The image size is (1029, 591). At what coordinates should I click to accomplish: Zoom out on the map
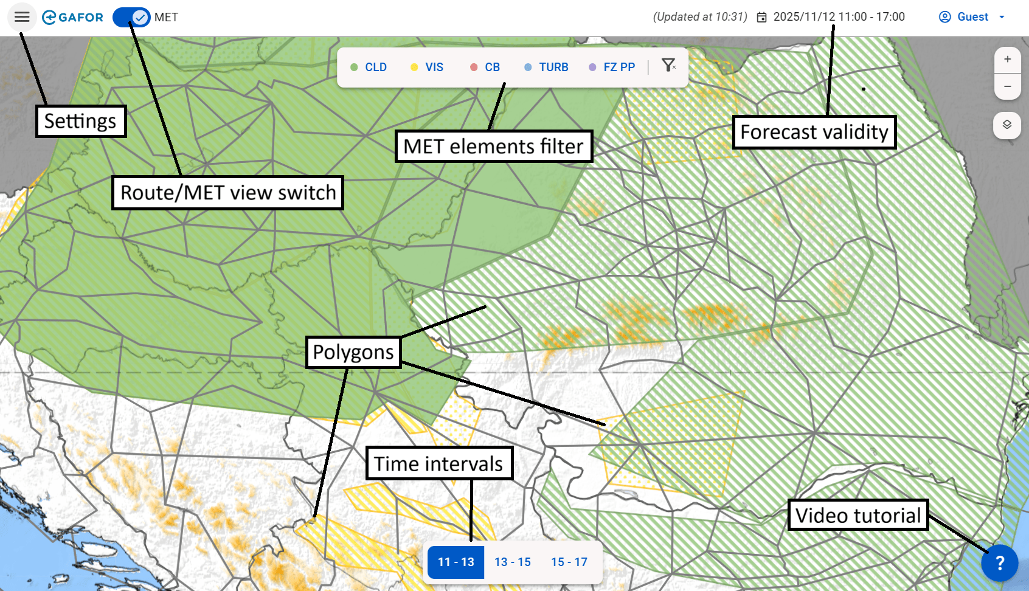(x=1008, y=86)
